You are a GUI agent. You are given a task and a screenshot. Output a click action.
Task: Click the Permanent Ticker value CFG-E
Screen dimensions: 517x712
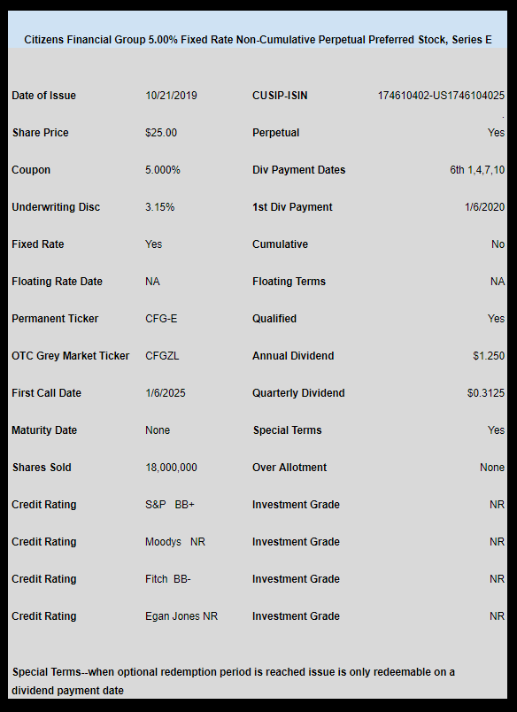click(x=161, y=319)
